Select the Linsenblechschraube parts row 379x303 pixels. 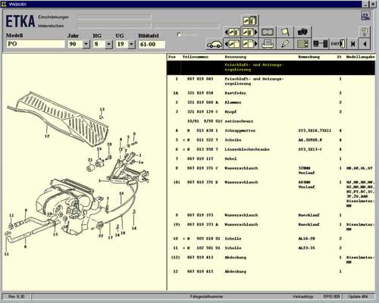(x=271, y=149)
